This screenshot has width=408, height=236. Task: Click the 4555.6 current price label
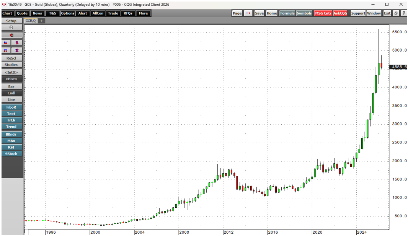click(398, 67)
